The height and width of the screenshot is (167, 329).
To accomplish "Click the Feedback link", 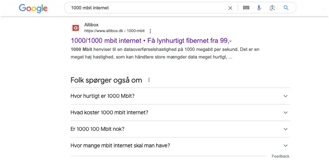I will coord(280,156).
